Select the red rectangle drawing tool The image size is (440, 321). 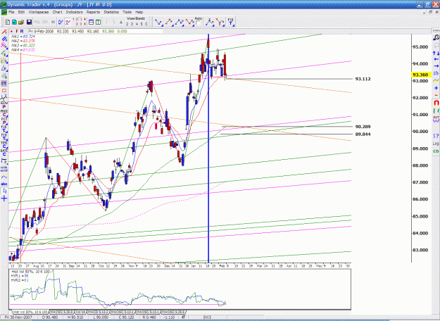tap(4, 91)
